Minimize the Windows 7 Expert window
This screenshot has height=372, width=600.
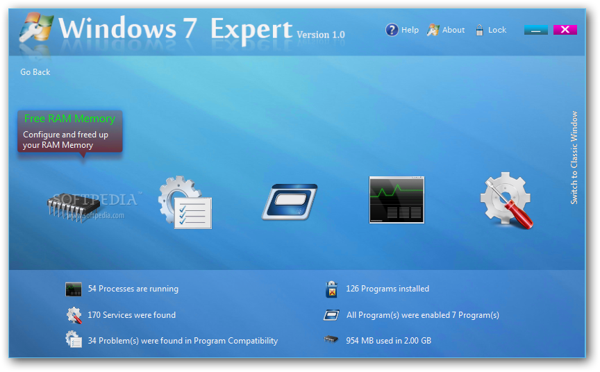point(535,30)
